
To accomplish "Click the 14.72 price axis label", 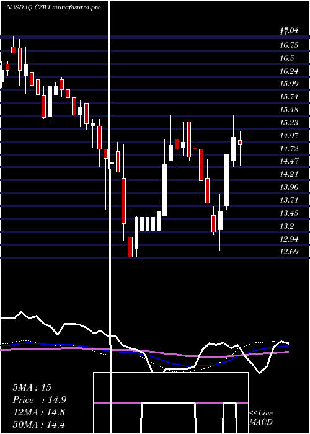I will point(289,149).
